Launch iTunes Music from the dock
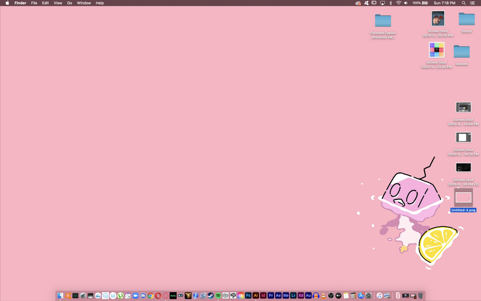This screenshot has width=481, height=301. coord(380,296)
